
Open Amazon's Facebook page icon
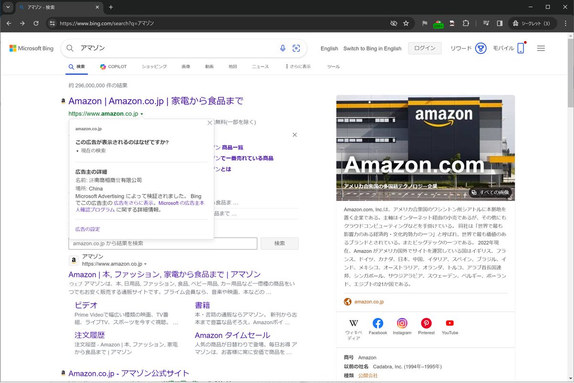378,324
